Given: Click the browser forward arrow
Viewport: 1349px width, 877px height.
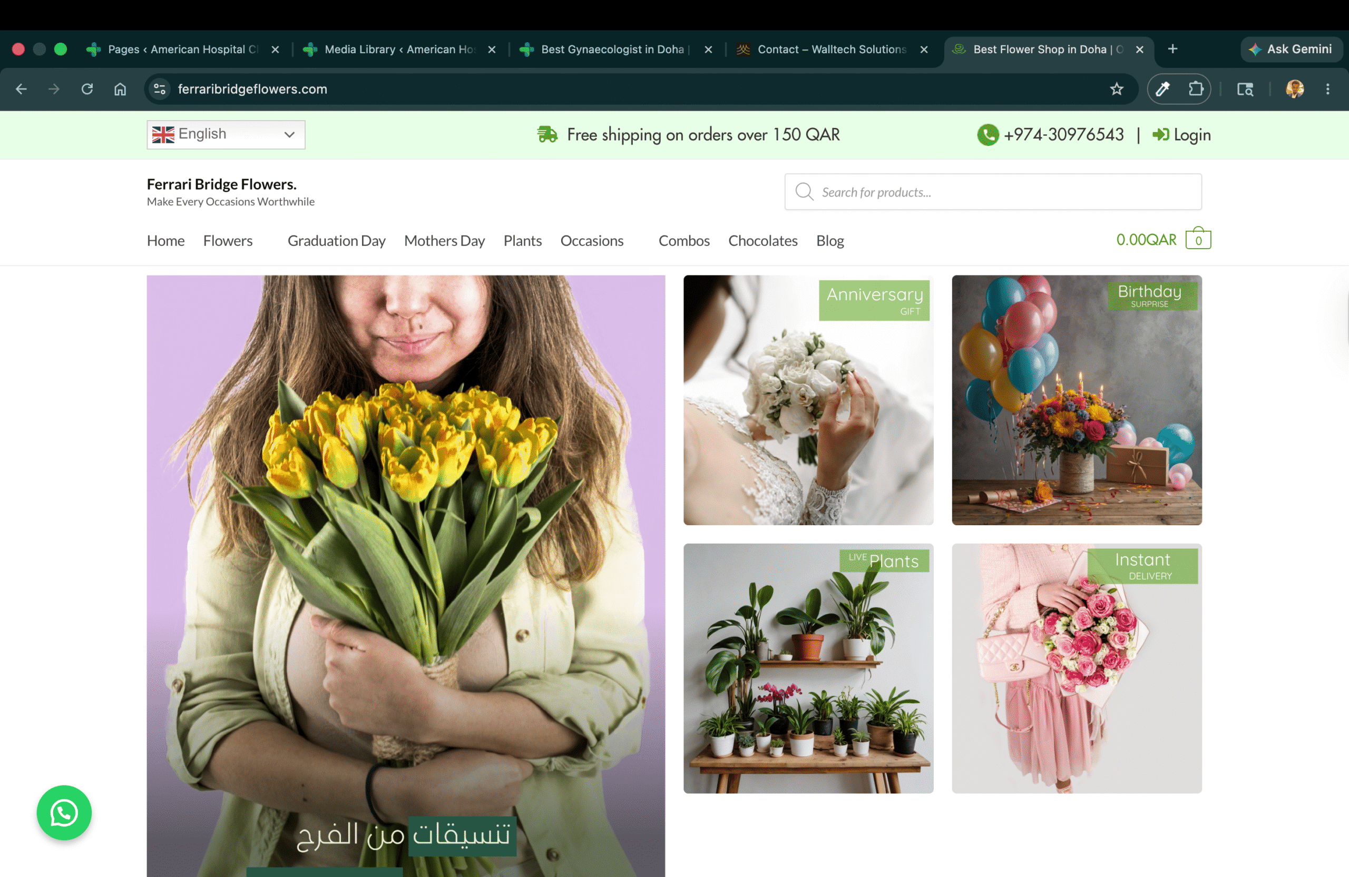Looking at the screenshot, I should pyautogui.click(x=54, y=89).
